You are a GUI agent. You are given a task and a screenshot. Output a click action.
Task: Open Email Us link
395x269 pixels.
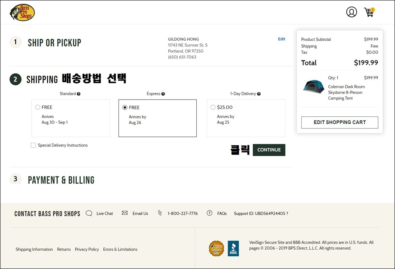click(140, 213)
